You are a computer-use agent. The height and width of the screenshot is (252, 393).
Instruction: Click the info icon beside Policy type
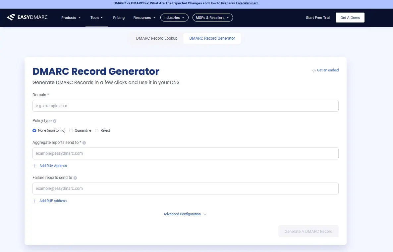54,121
